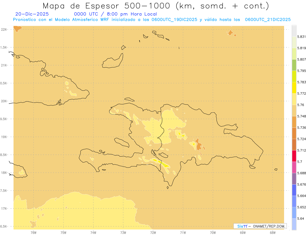The image size is (306, 236).
Task: Click the '0000 UTC / 8:00 pm Hora Local' text
Action: pyautogui.click(x=116, y=14)
